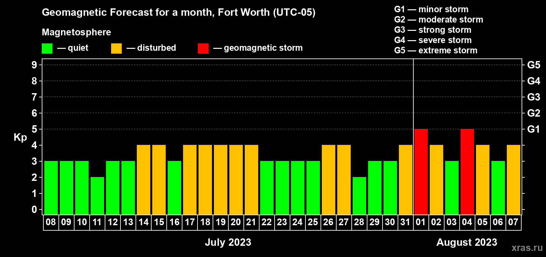Click the '— disturbed' legend label

click(151, 48)
